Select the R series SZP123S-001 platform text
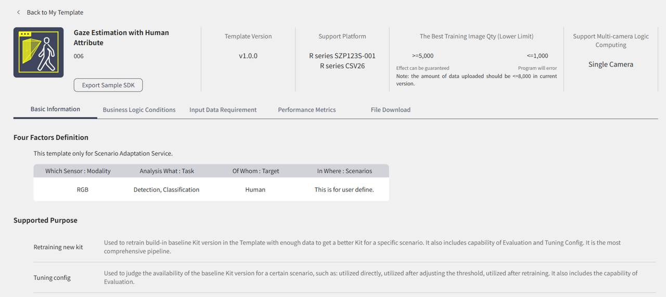Image resolution: width=666 pixels, height=297 pixels. tap(342, 56)
